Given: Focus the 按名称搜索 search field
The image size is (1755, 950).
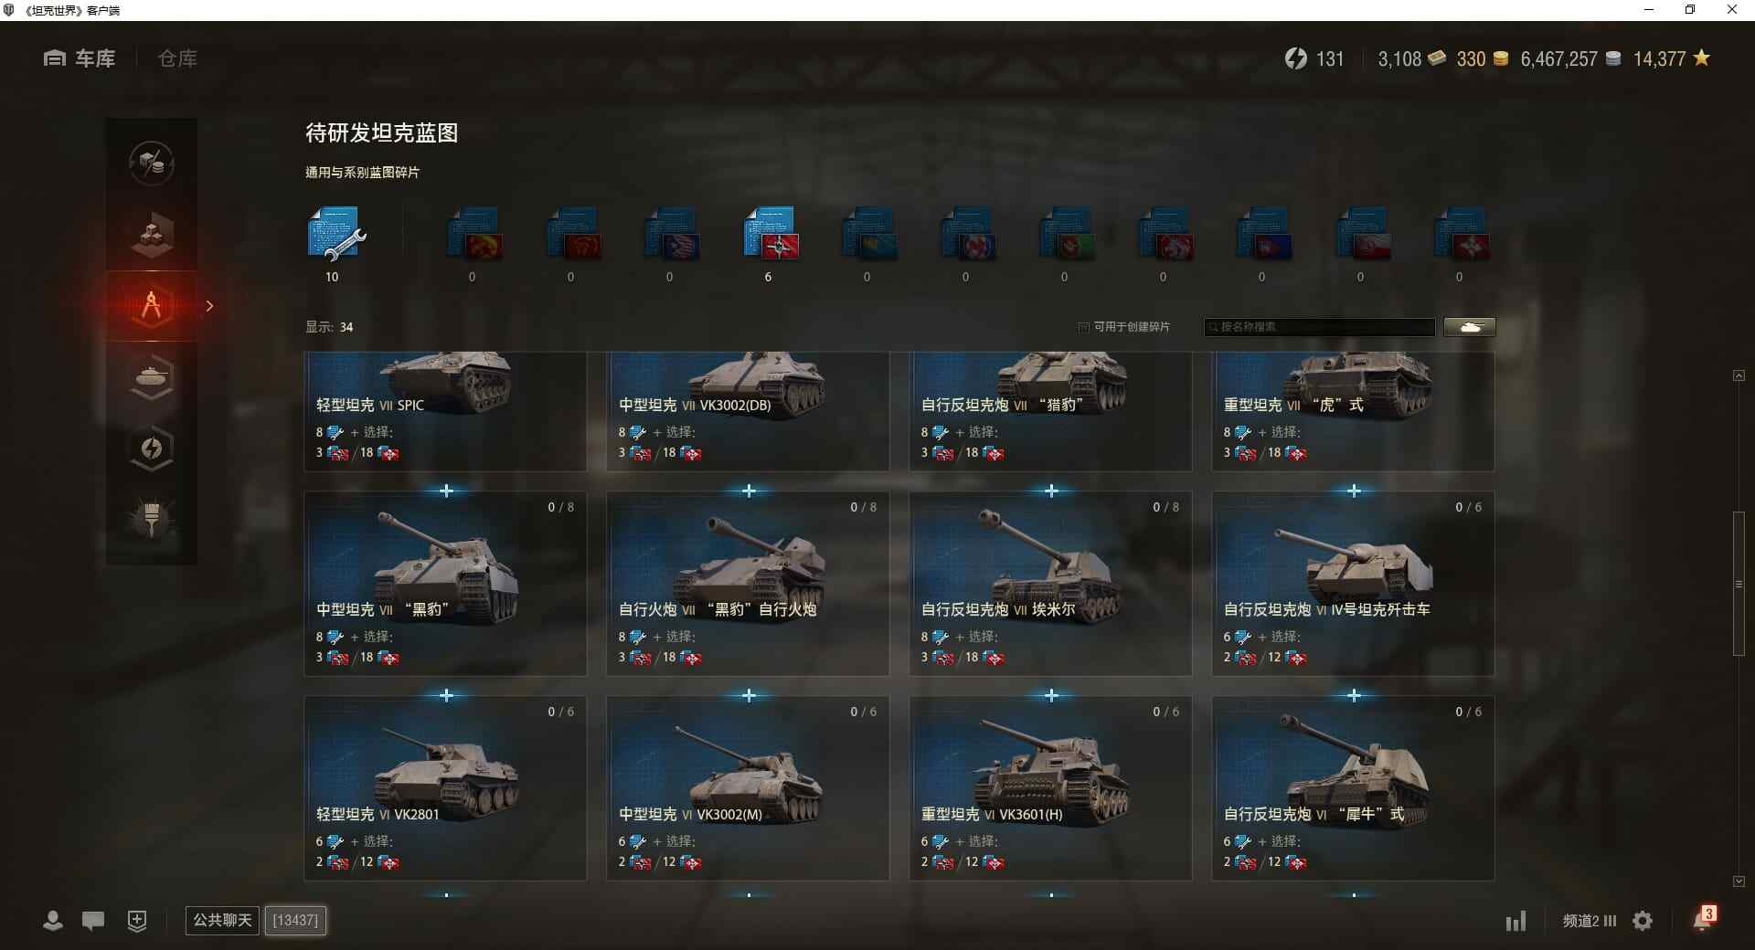Looking at the screenshot, I should click(1320, 327).
